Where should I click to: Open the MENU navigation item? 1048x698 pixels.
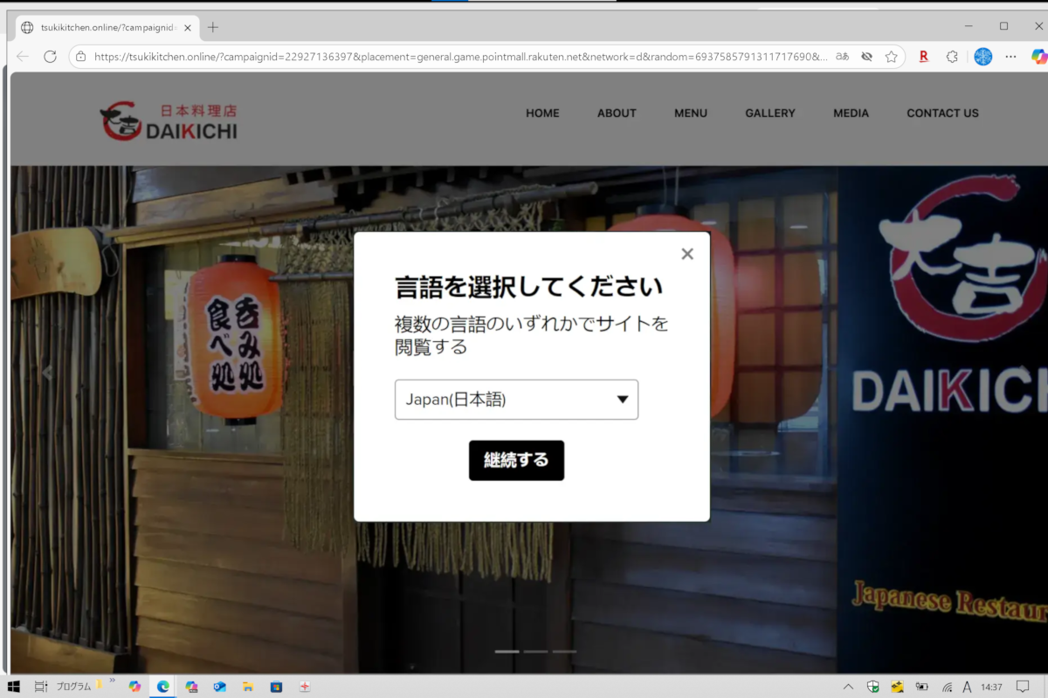[x=690, y=113]
